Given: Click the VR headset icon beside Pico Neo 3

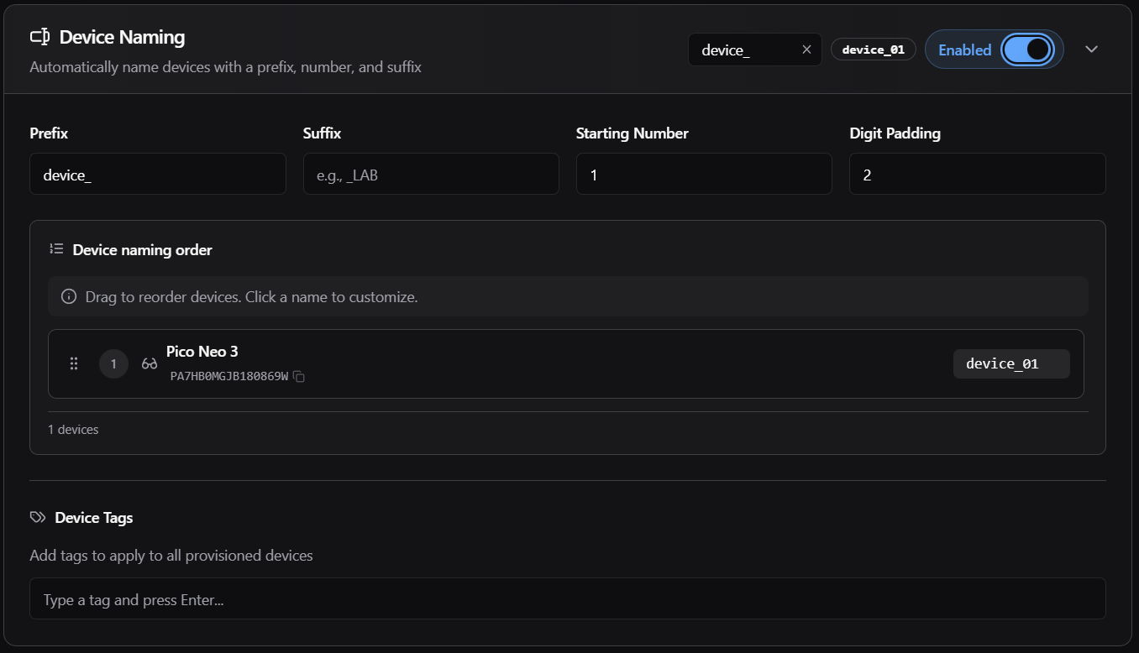Looking at the screenshot, I should (150, 363).
